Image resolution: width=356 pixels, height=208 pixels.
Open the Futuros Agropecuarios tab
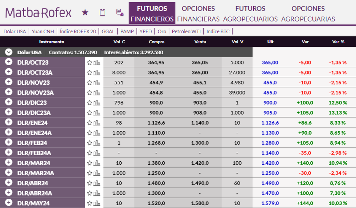[250, 14]
